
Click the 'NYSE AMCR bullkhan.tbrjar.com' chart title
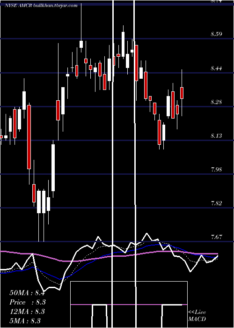pyautogui.click(x=41, y=6)
